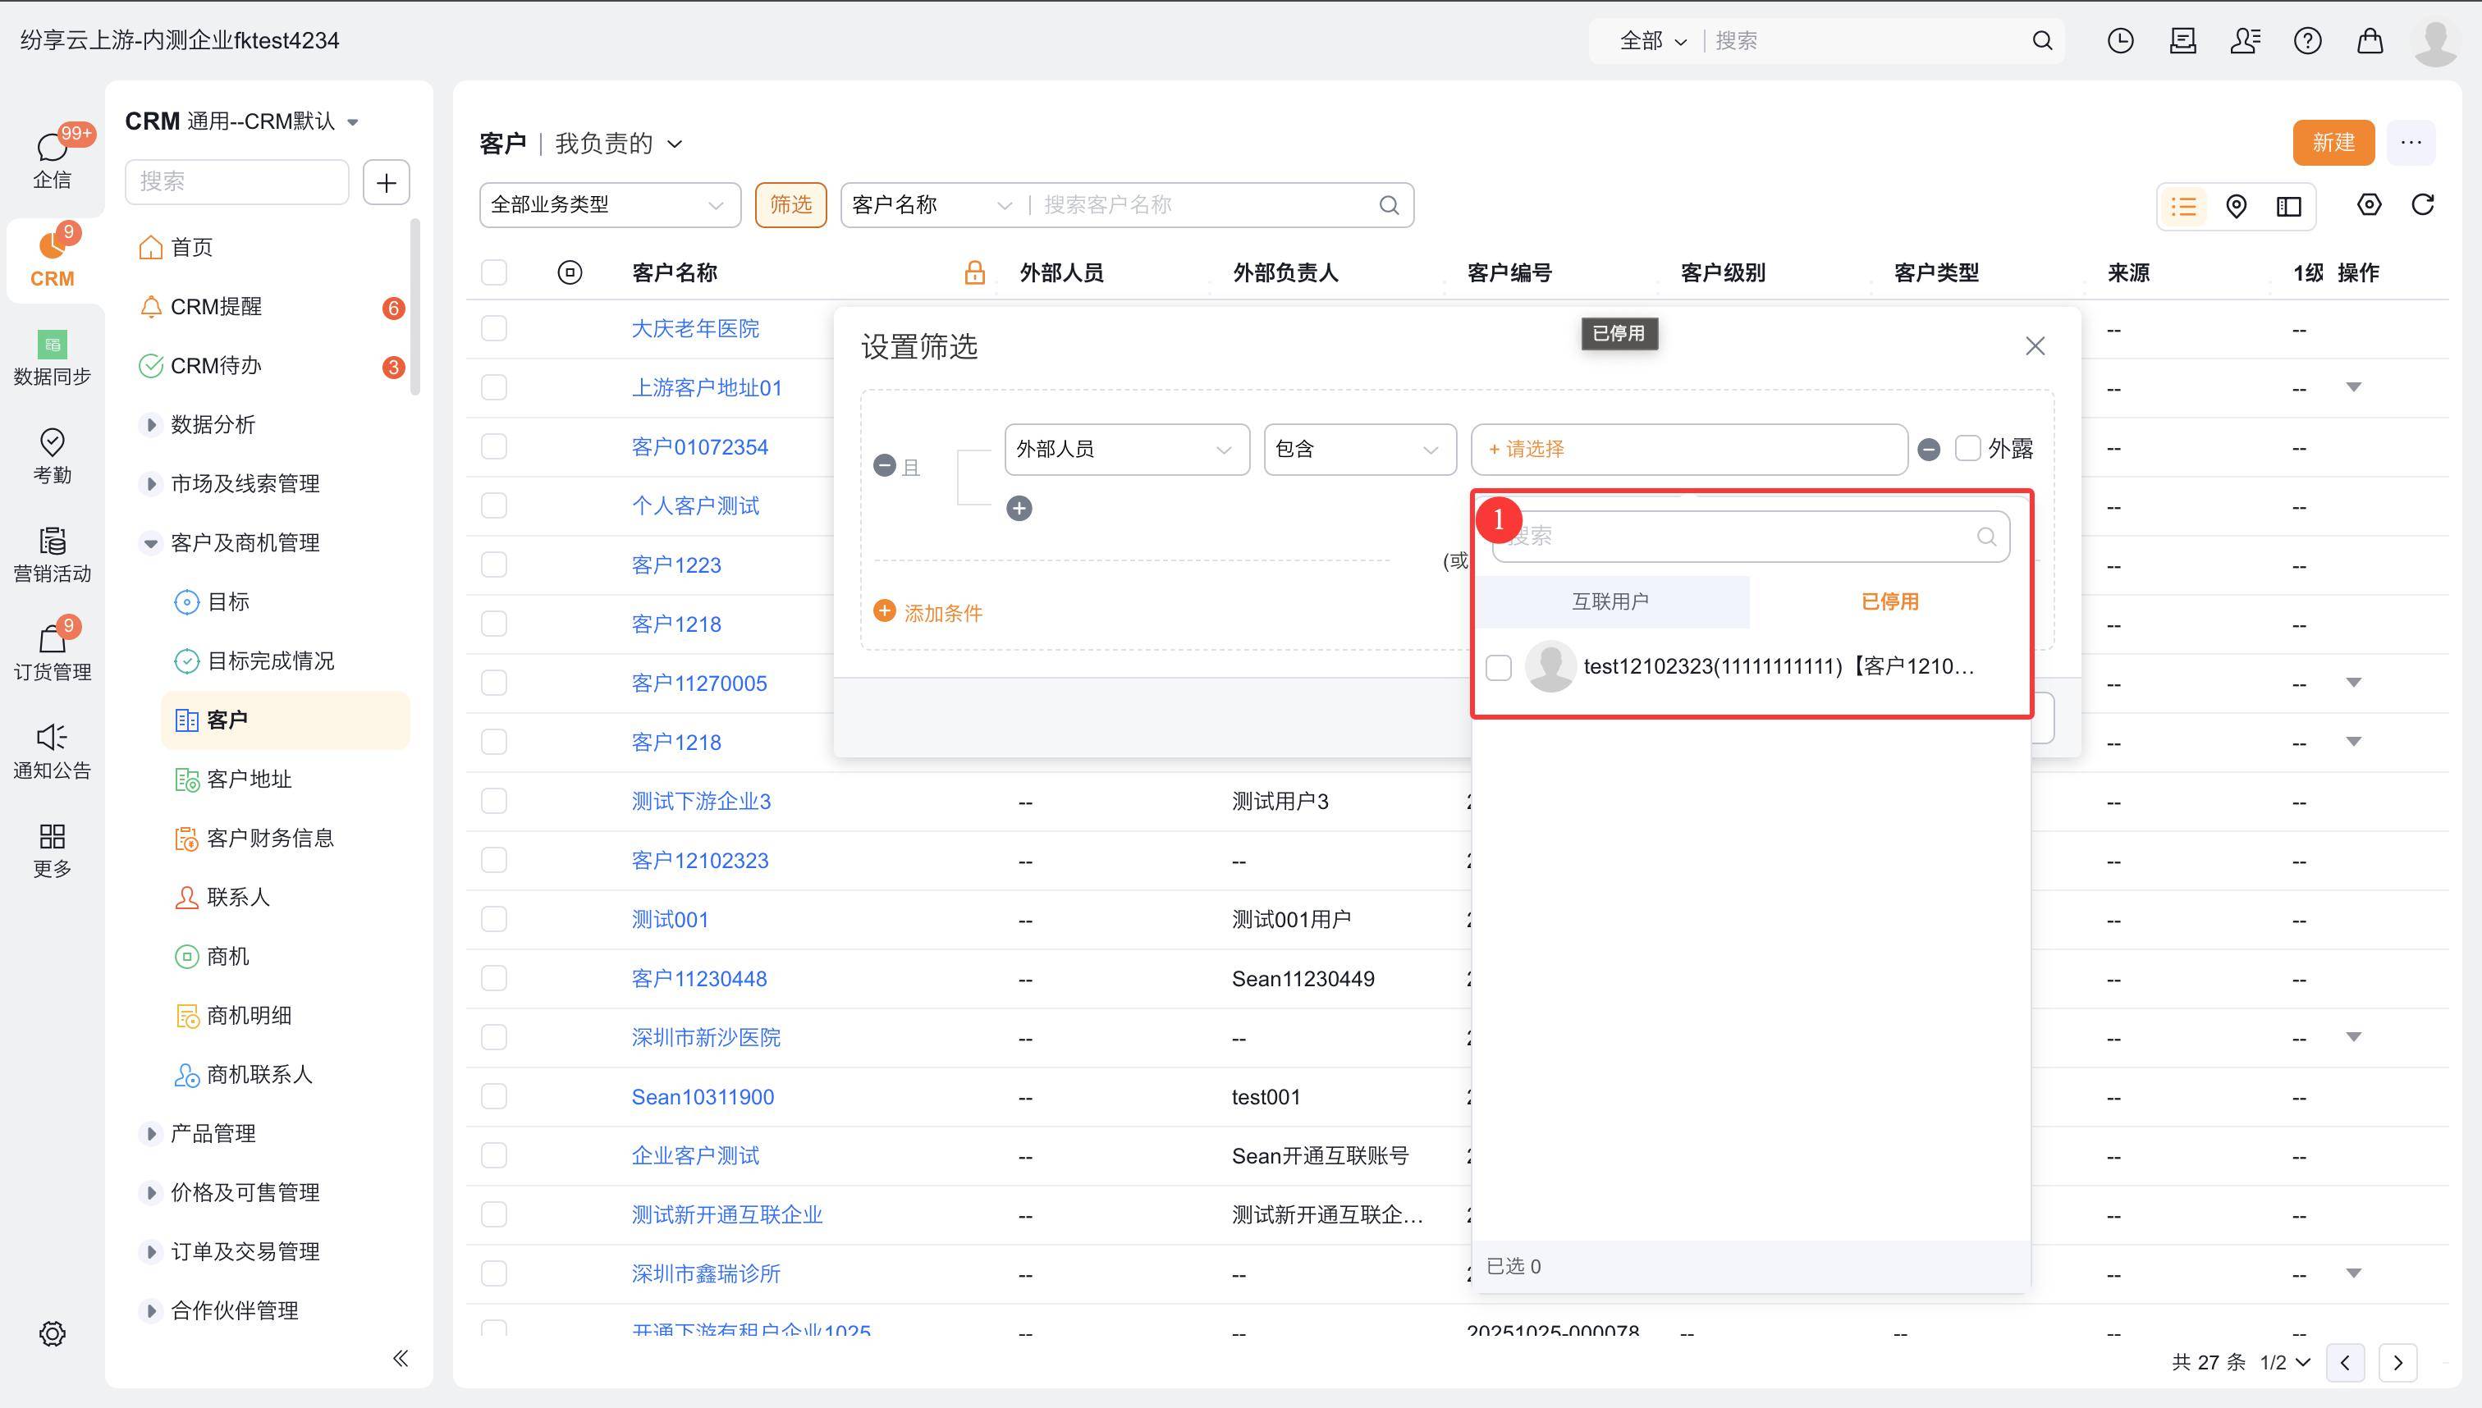Open the list column settings icon
Screen dimensions: 2482x1408
[x=2368, y=205]
